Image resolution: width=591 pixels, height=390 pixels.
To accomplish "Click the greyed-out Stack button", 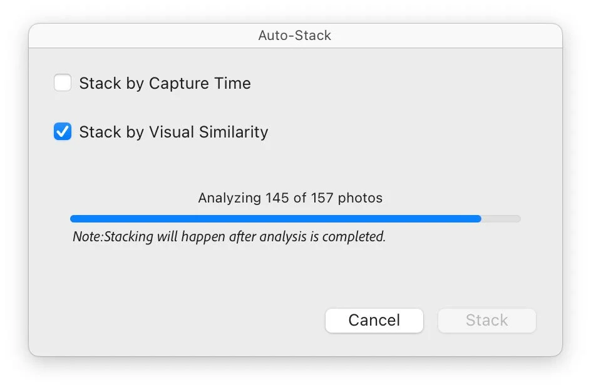I will tap(486, 321).
